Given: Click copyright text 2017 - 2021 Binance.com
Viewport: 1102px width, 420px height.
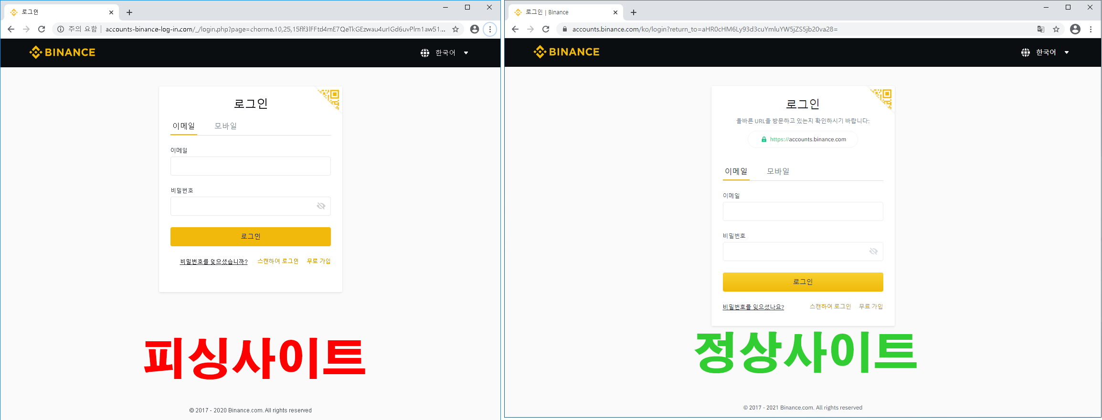Looking at the screenshot, I should [x=803, y=408].
